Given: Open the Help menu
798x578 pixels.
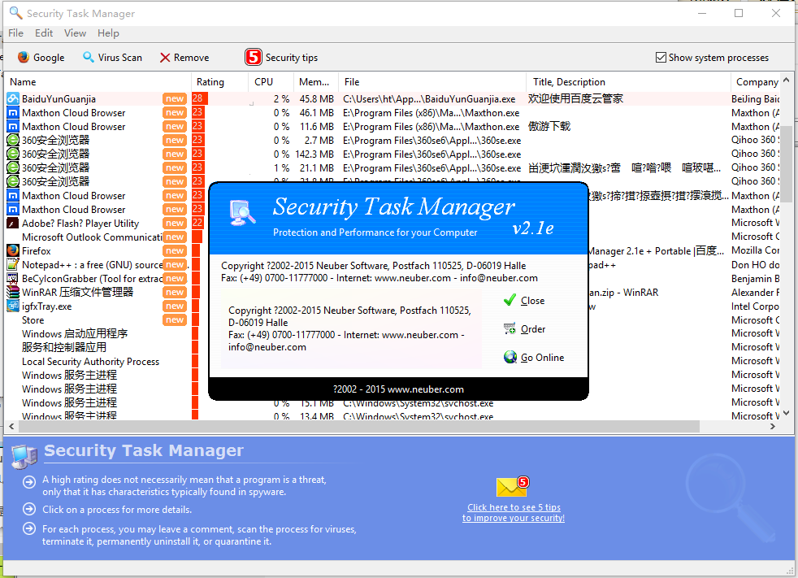Looking at the screenshot, I should 108,33.
